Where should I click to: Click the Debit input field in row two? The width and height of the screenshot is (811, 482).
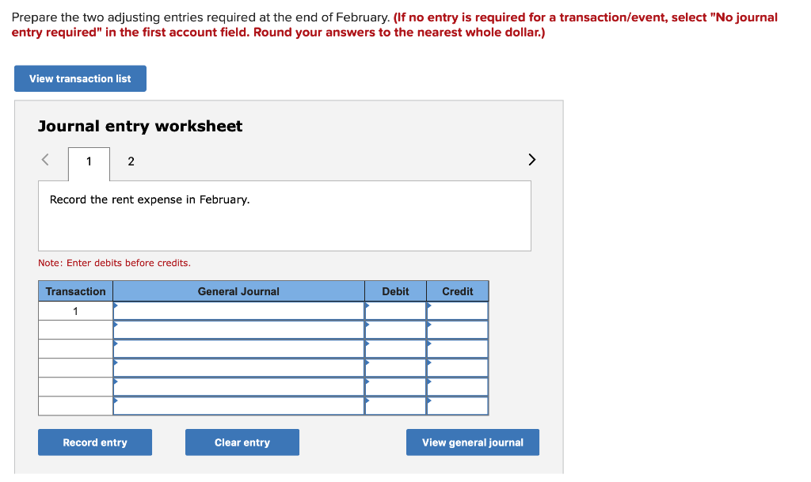click(394, 329)
